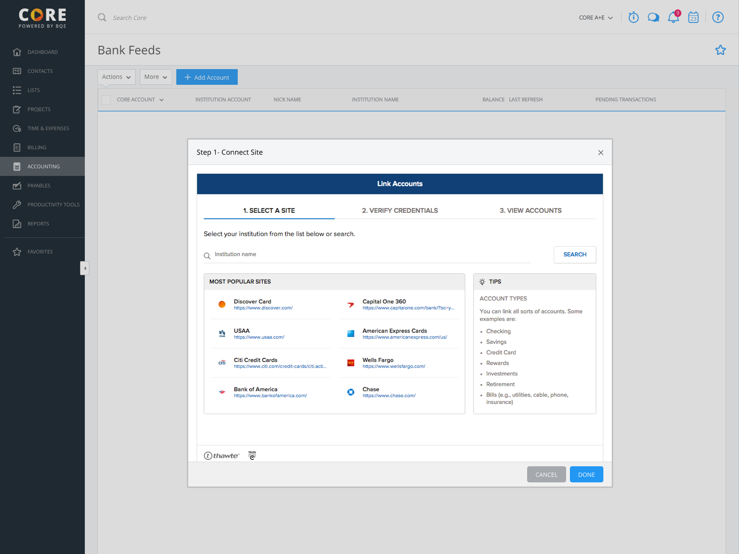Click the Nick Name column header
Viewport: 739px width, 554px height.
(x=287, y=100)
